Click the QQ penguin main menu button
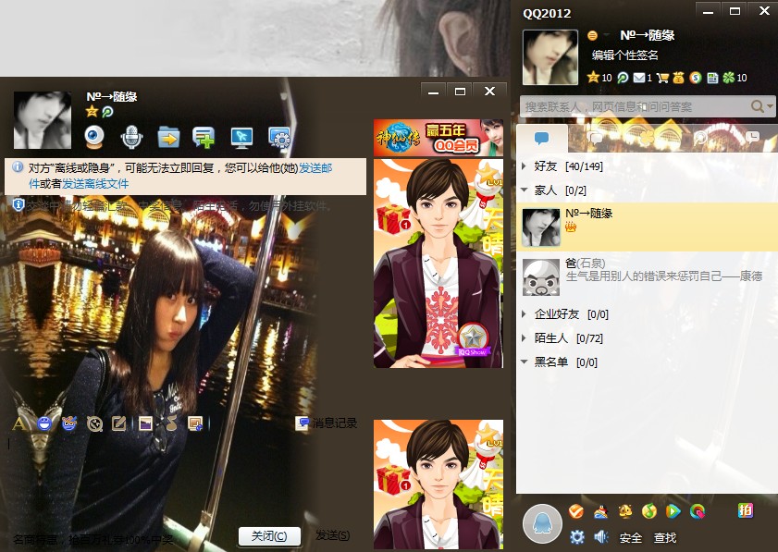The width and height of the screenshot is (778, 552). (542, 523)
